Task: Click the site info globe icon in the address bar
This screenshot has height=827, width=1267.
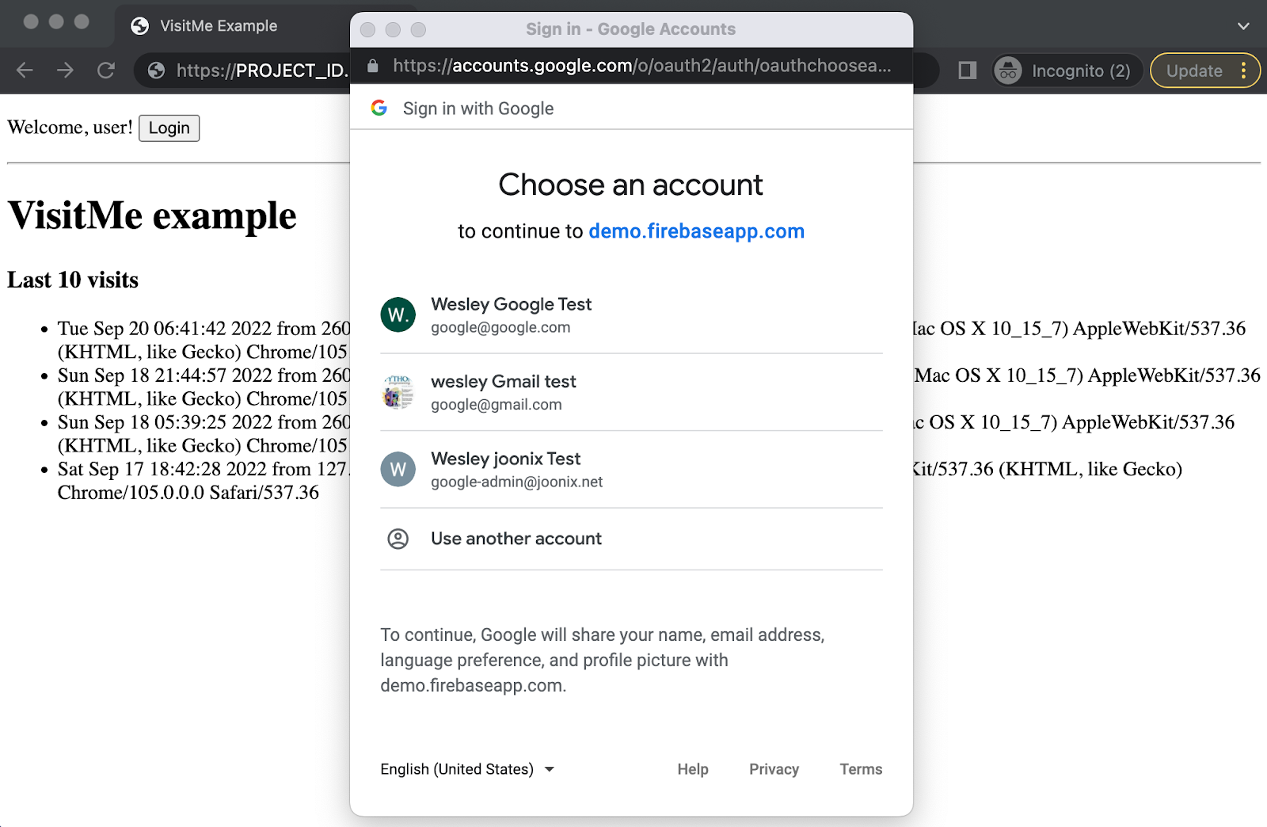Action: point(157,71)
